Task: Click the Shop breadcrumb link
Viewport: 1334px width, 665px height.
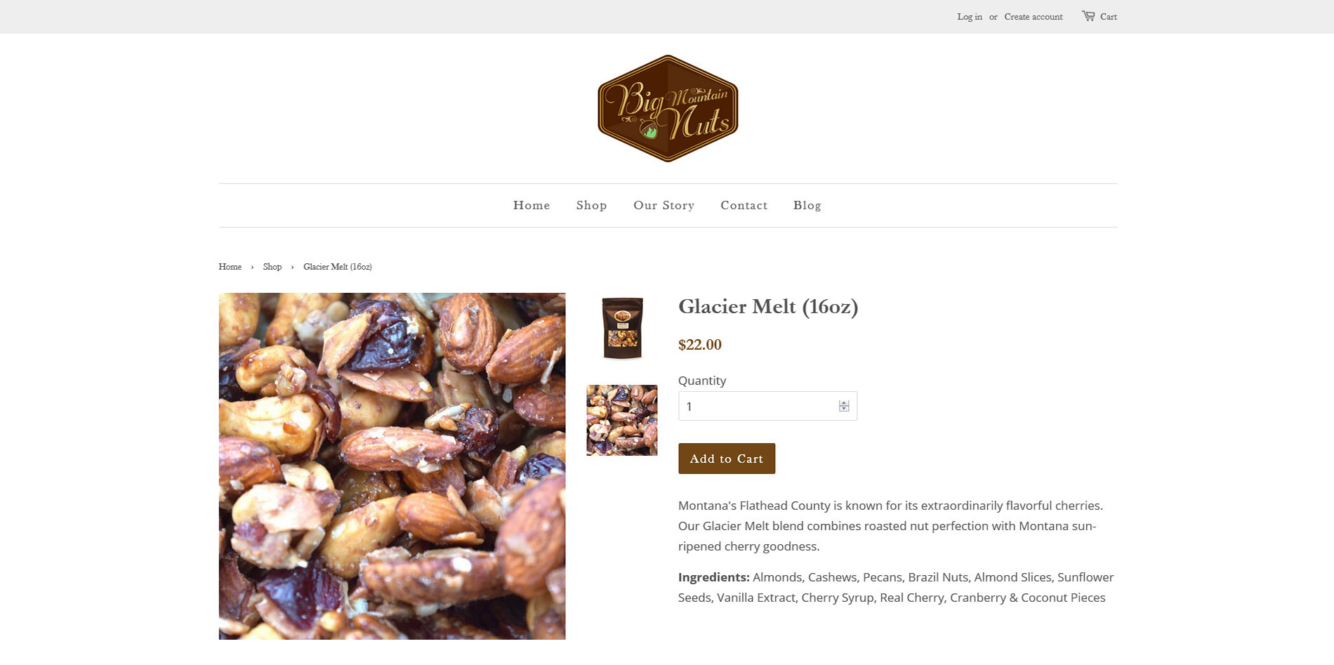Action: pos(272,267)
